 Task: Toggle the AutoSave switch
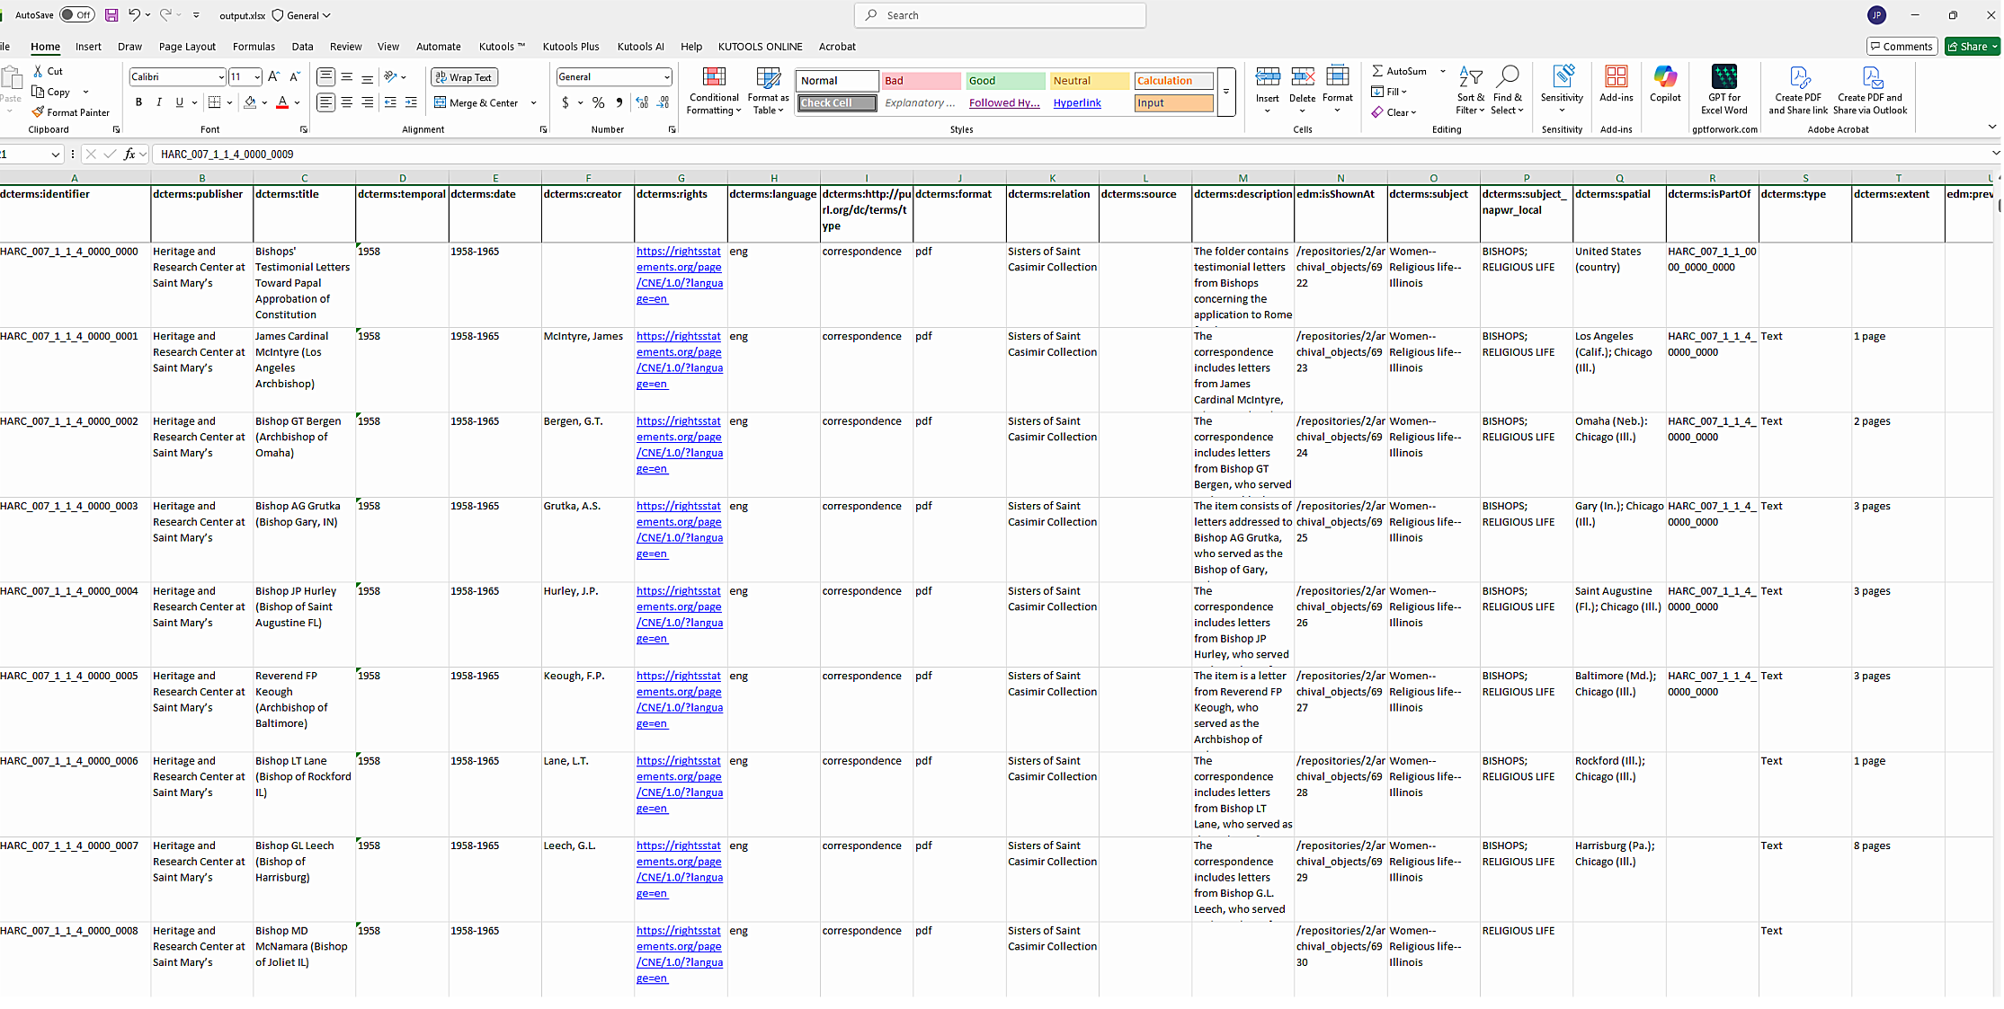pos(77,15)
